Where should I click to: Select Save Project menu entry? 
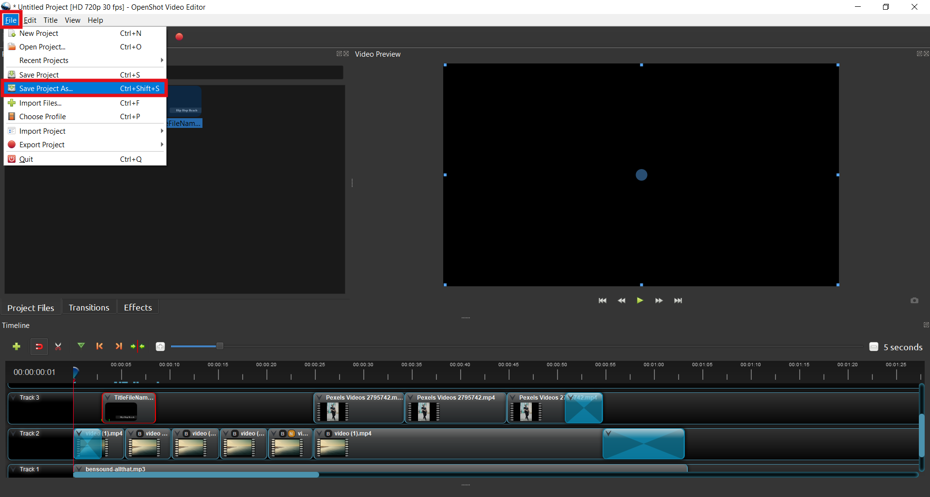(85, 75)
